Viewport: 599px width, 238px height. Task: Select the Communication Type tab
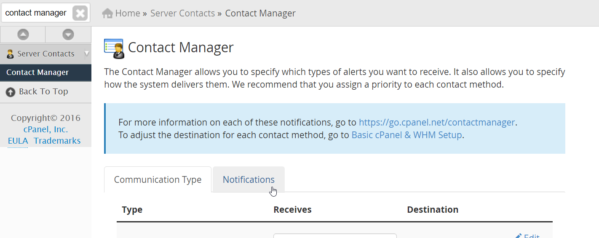click(x=158, y=179)
